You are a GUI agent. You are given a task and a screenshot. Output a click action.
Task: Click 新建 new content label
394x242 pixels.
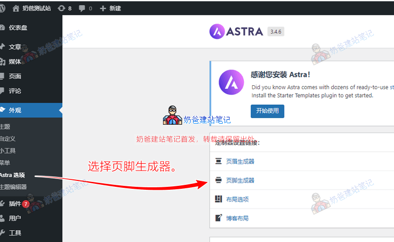(x=115, y=8)
